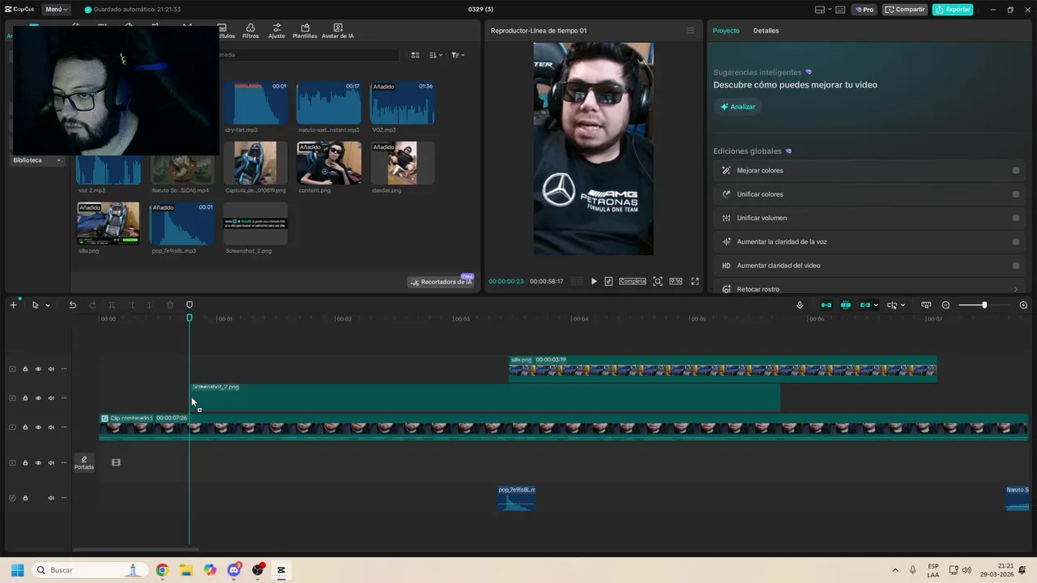The height and width of the screenshot is (583, 1037).
Task: Switch to the Detalles tab
Action: 766,31
